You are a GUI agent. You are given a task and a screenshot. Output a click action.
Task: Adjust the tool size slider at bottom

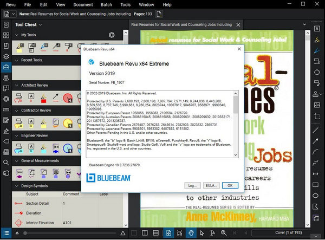tap(26, 233)
